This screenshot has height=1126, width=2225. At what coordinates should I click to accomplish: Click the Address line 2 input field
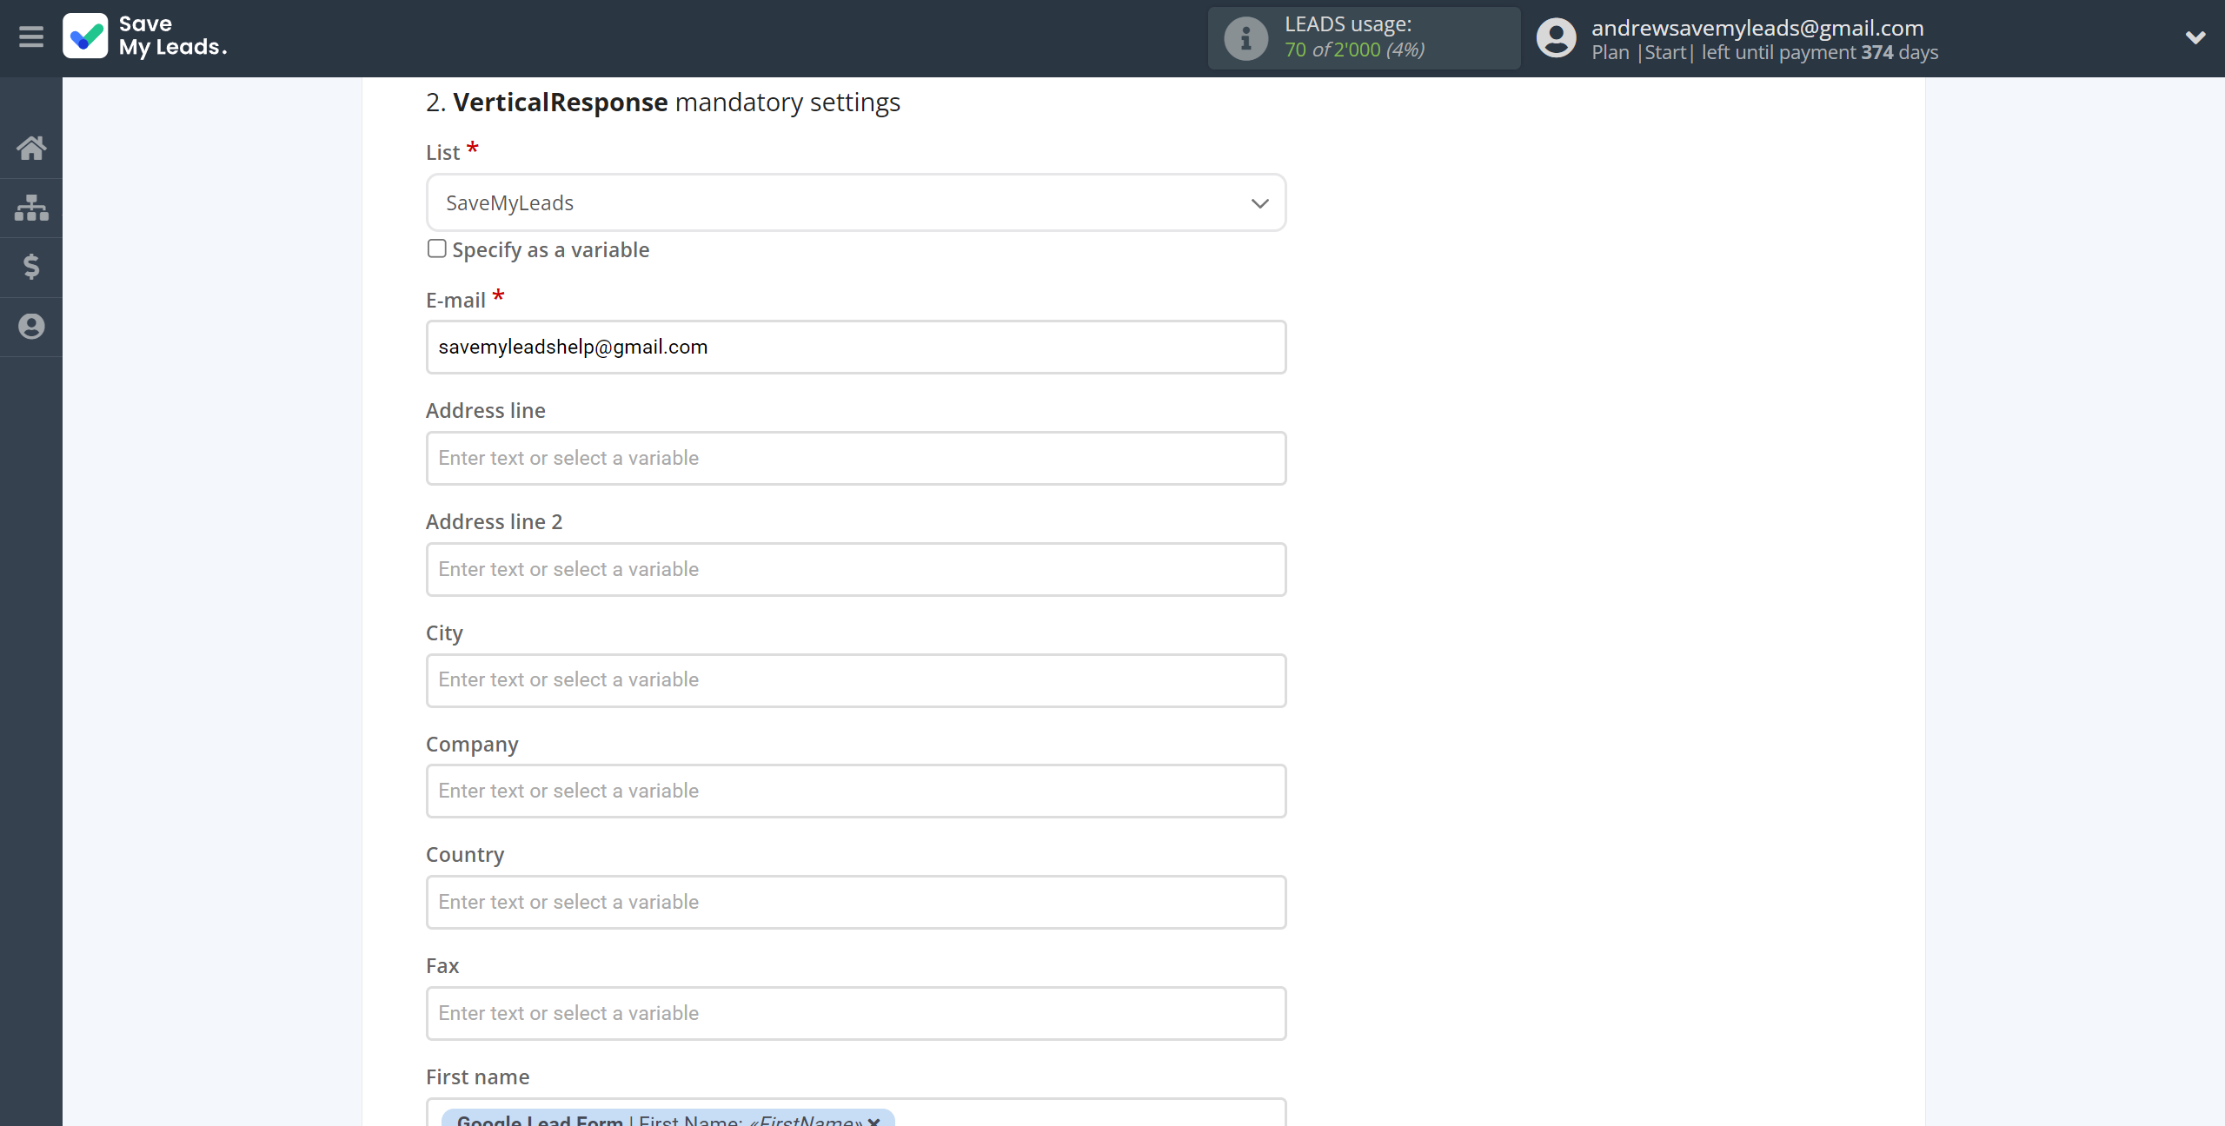(856, 569)
